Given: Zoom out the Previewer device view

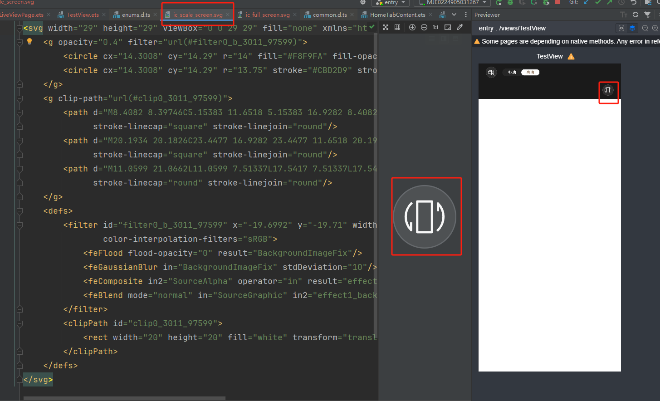Looking at the screenshot, I should pos(645,28).
